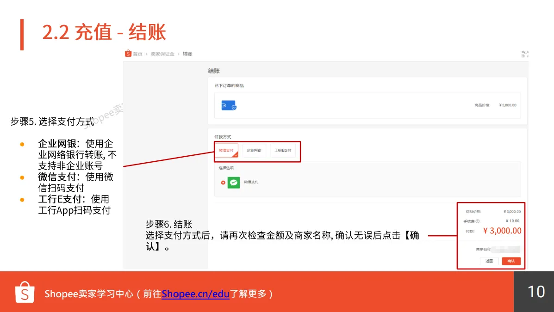Image resolution: width=554 pixels, height=312 pixels.
Task: Switch to the 工银E支付 payment tab
Action: (x=283, y=150)
